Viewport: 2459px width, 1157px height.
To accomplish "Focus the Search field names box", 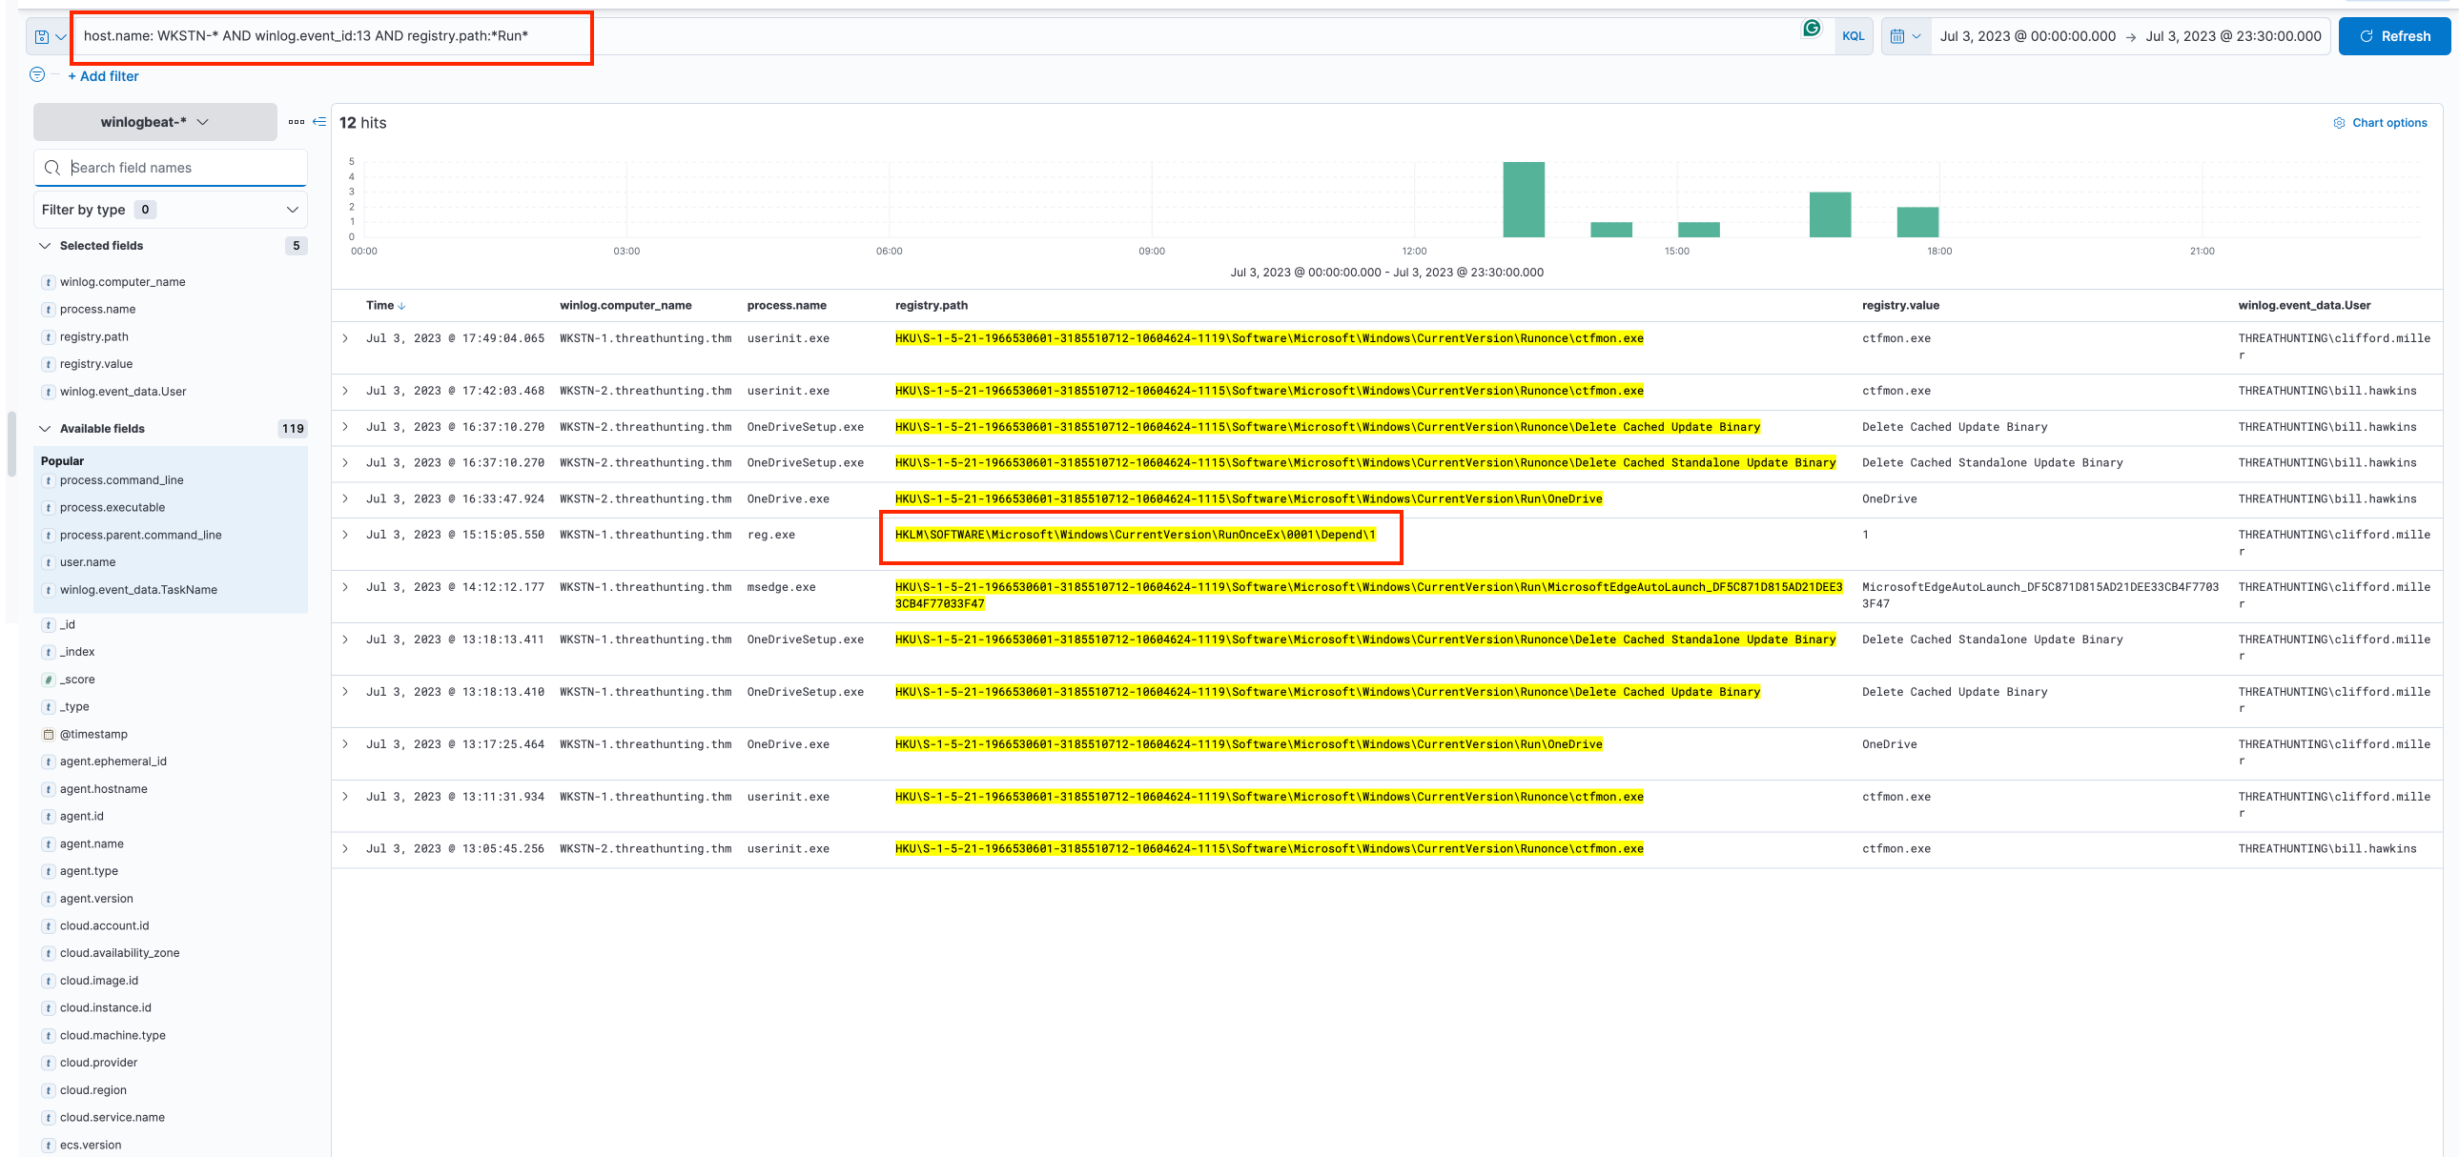I will click(170, 168).
